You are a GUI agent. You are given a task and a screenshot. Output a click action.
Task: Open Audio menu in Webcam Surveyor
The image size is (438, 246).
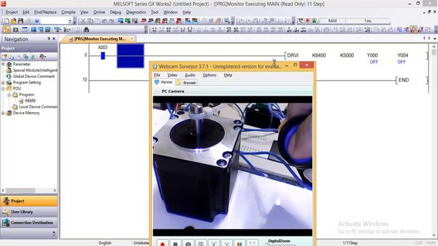pyautogui.click(x=190, y=75)
